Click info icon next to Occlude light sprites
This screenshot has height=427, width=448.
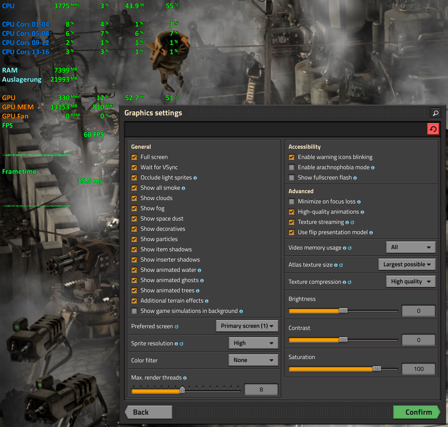pos(195,178)
